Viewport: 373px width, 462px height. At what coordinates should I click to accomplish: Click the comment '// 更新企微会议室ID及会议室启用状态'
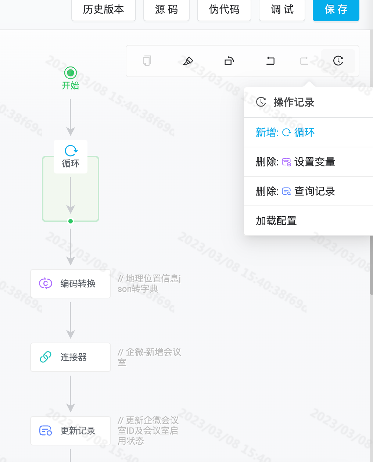click(x=148, y=430)
